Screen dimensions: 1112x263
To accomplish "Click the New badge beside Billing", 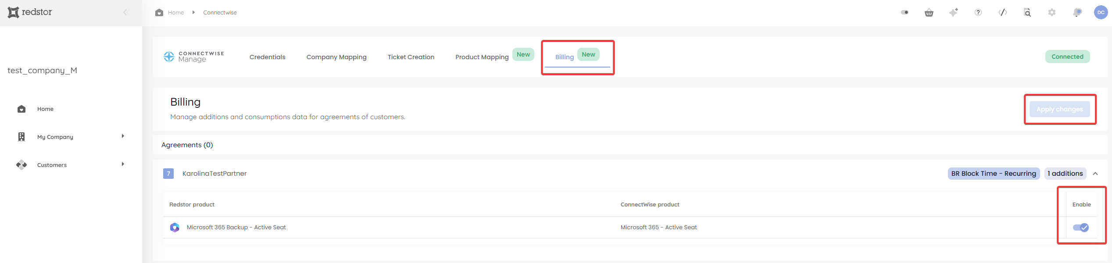I will point(588,54).
